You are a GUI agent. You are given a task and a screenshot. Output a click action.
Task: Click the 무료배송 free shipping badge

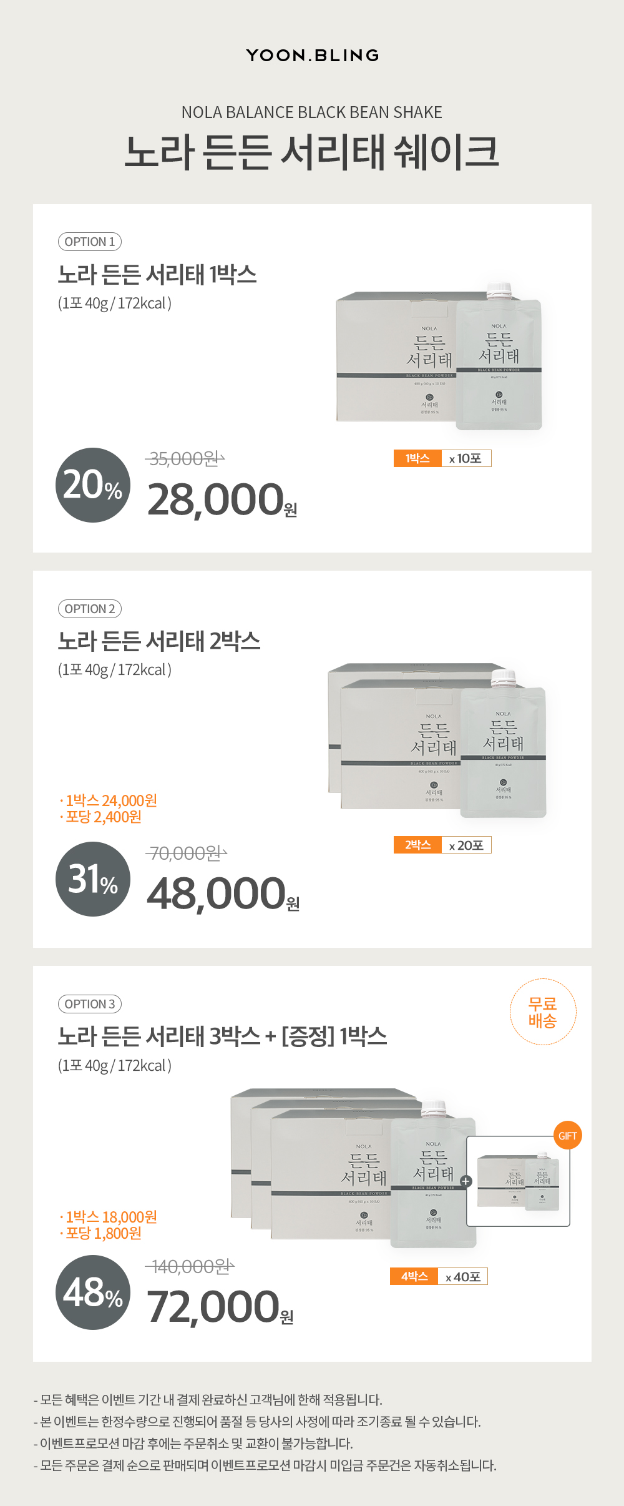543,1012
